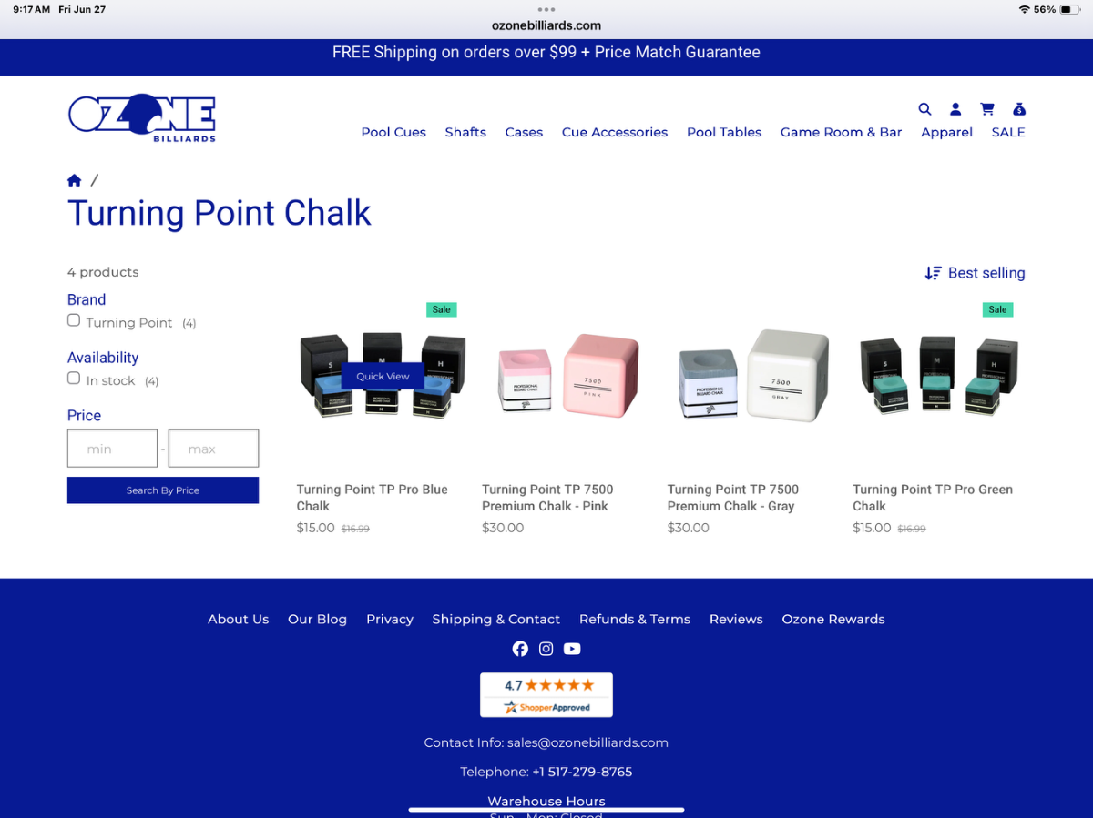Click Quick View on the Blue Chalk
Viewport: 1093px width, 818px height.
(383, 376)
